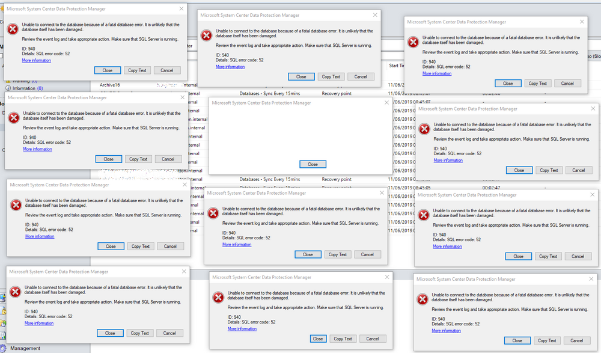Select the 11/06/2019 08:45:05 start time cell

[409, 188]
